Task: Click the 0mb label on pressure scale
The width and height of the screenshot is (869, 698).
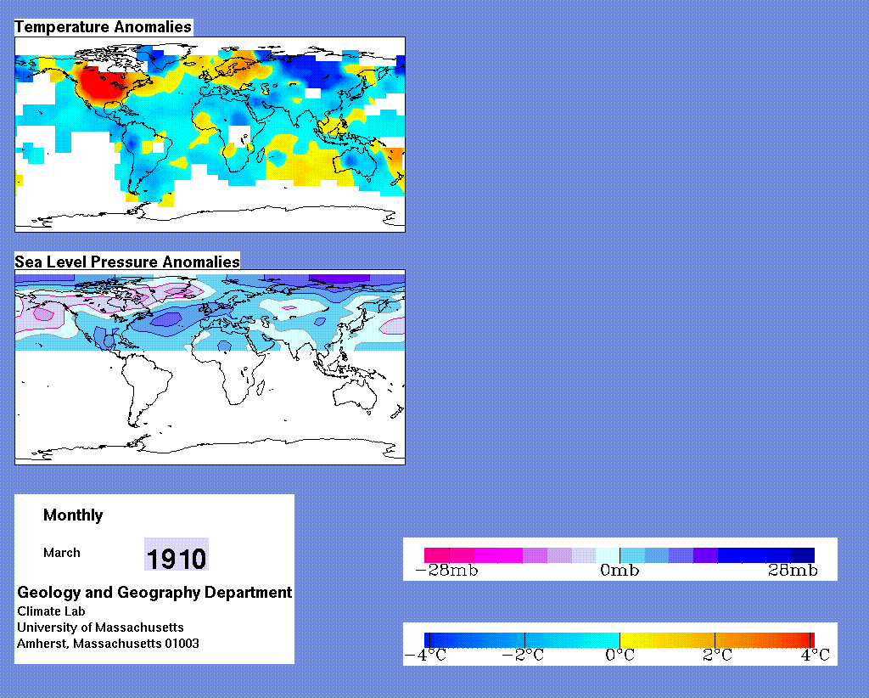Action: [x=620, y=571]
